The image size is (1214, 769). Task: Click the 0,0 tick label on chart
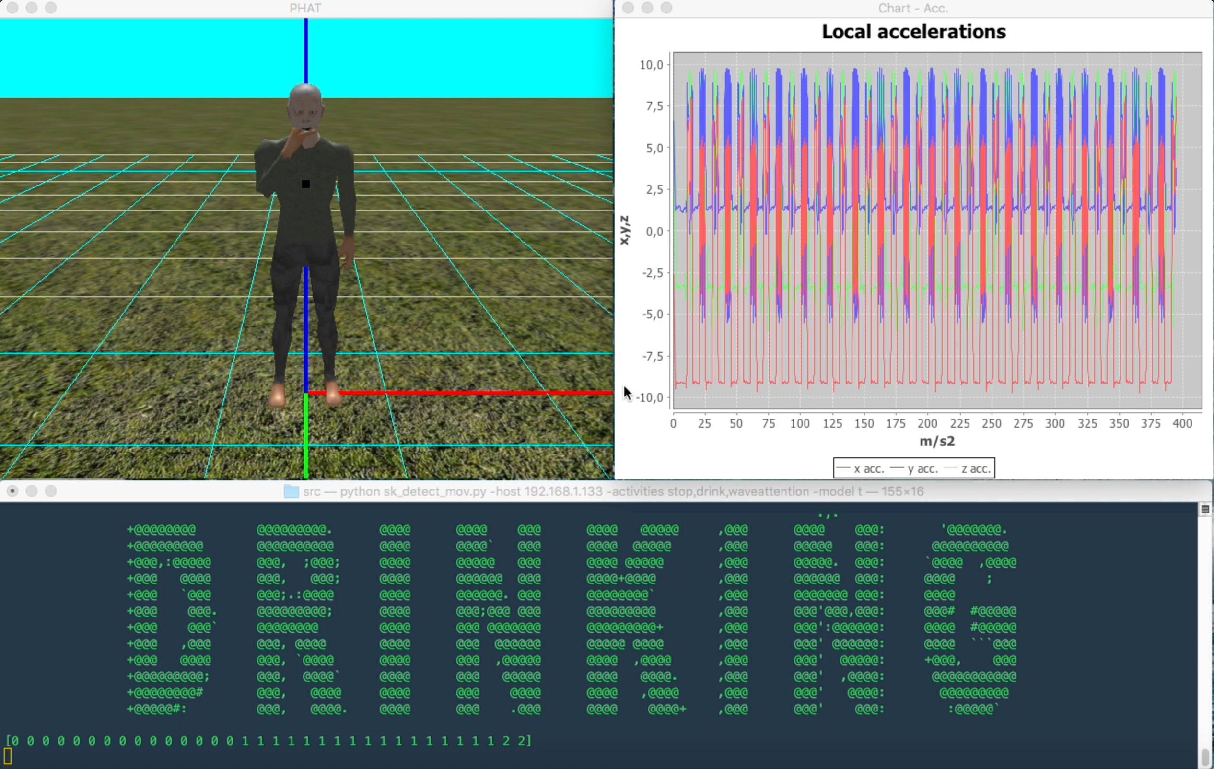[654, 232]
